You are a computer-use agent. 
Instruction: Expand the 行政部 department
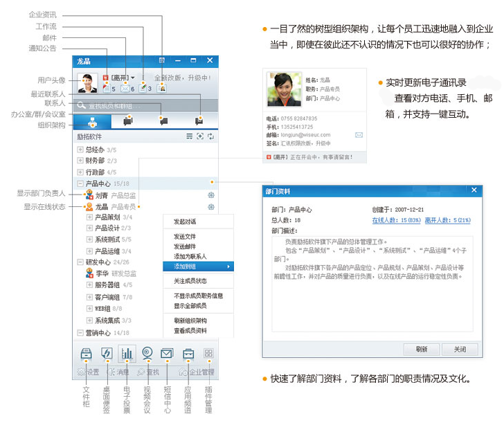[80, 172]
